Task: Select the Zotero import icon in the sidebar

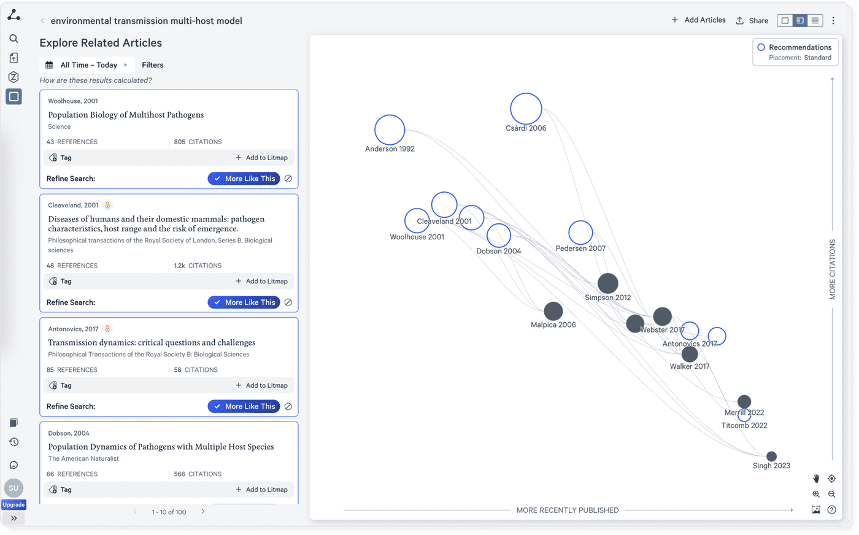Action: click(x=13, y=77)
